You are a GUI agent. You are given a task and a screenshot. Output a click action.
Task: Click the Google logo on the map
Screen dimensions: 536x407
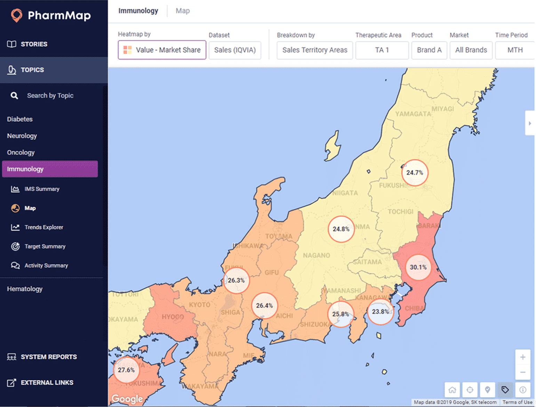click(x=127, y=399)
